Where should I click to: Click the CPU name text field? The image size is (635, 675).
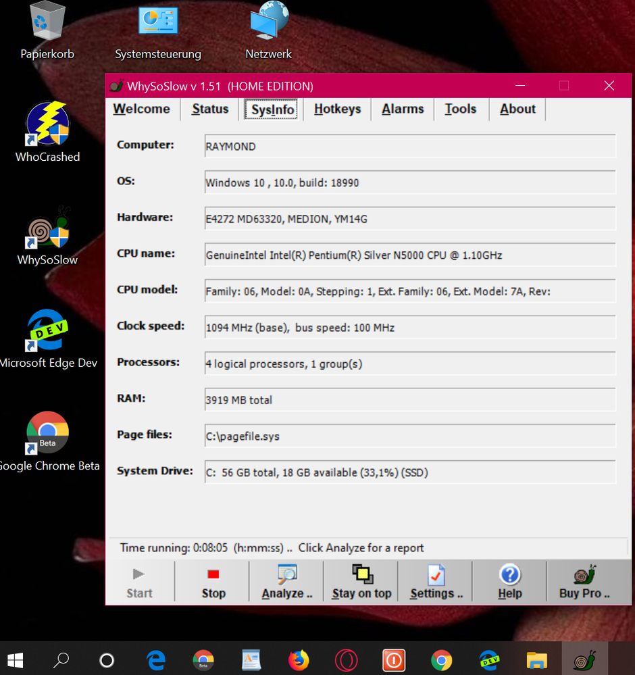point(410,255)
